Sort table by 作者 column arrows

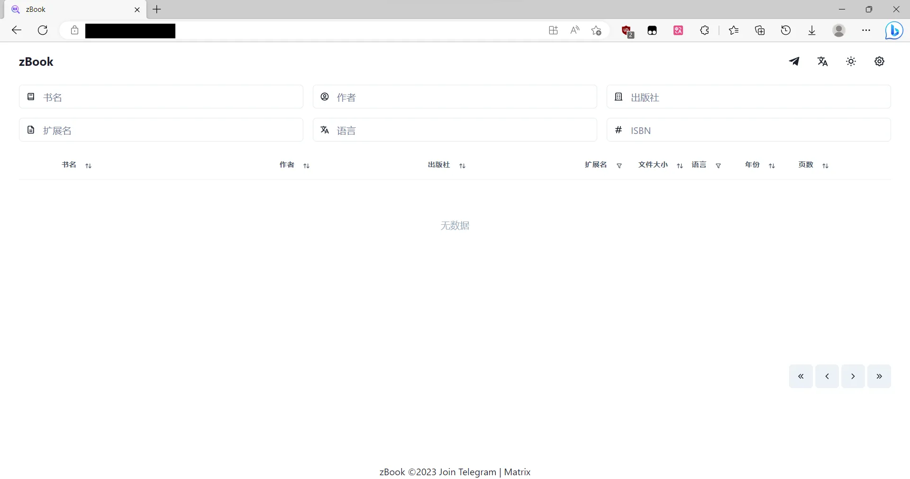(306, 166)
